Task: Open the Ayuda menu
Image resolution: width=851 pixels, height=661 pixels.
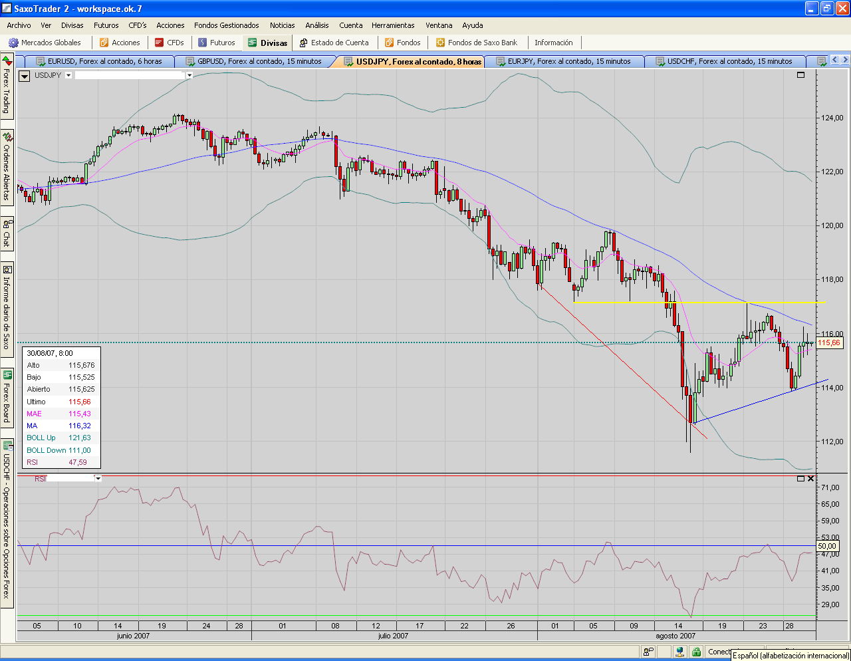Action: click(x=473, y=25)
